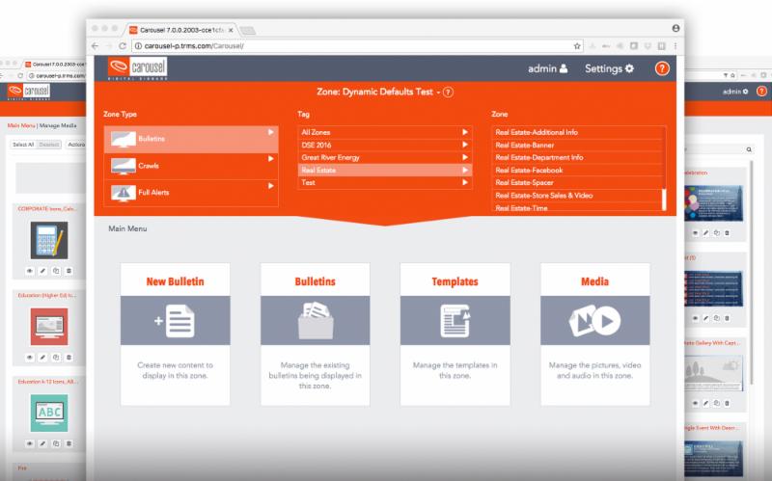Click Select All in left window
This screenshot has width=772, height=481.
point(23,145)
